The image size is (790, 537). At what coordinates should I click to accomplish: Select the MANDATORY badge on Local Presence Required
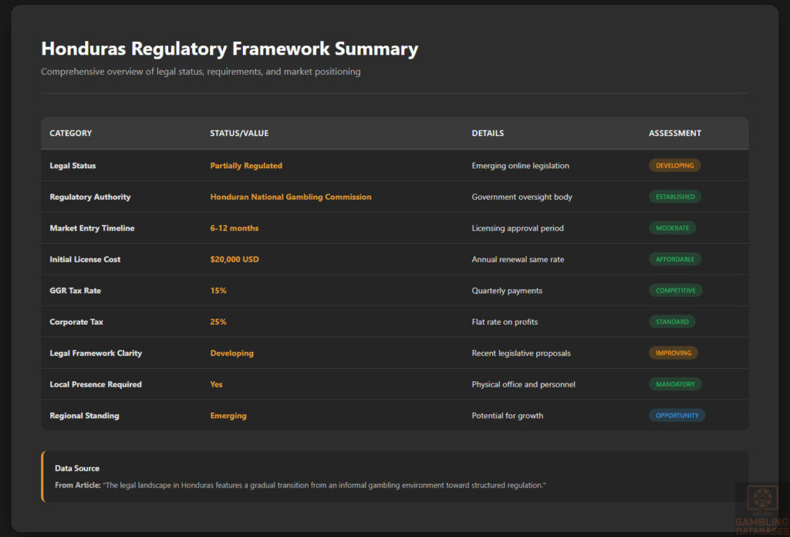(674, 383)
